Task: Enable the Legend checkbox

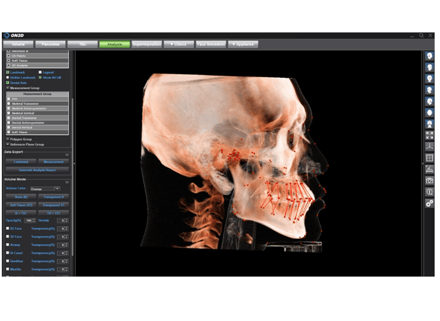Action: (40, 72)
